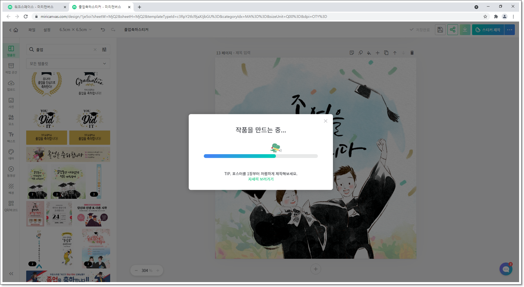
Task: Bookmark this page with the star icon
Action: point(485,16)
